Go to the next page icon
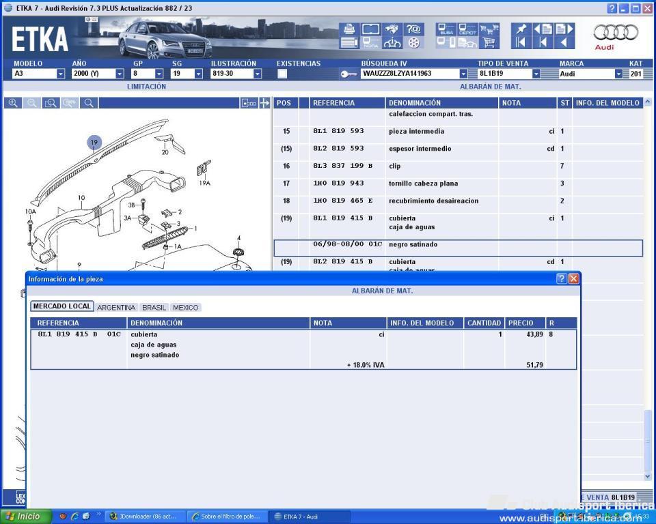 click(x=564, y=29)
